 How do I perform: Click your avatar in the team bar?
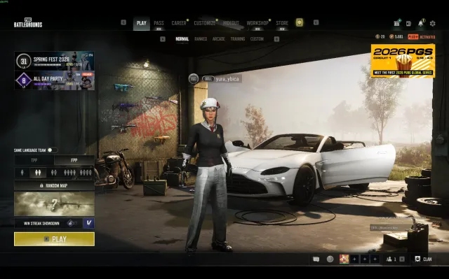click(x=344, y=259)
